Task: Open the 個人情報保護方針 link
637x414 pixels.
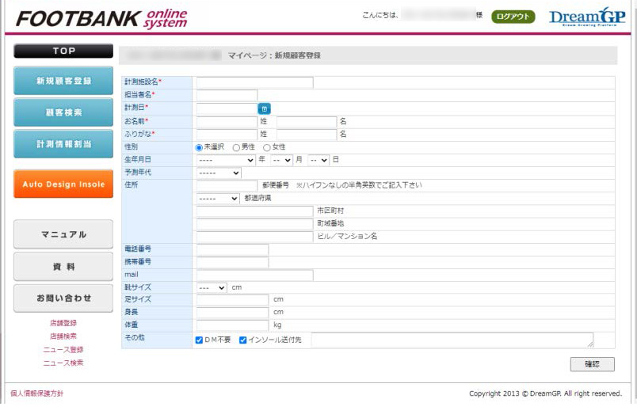Action: click(x=37, y=393)
